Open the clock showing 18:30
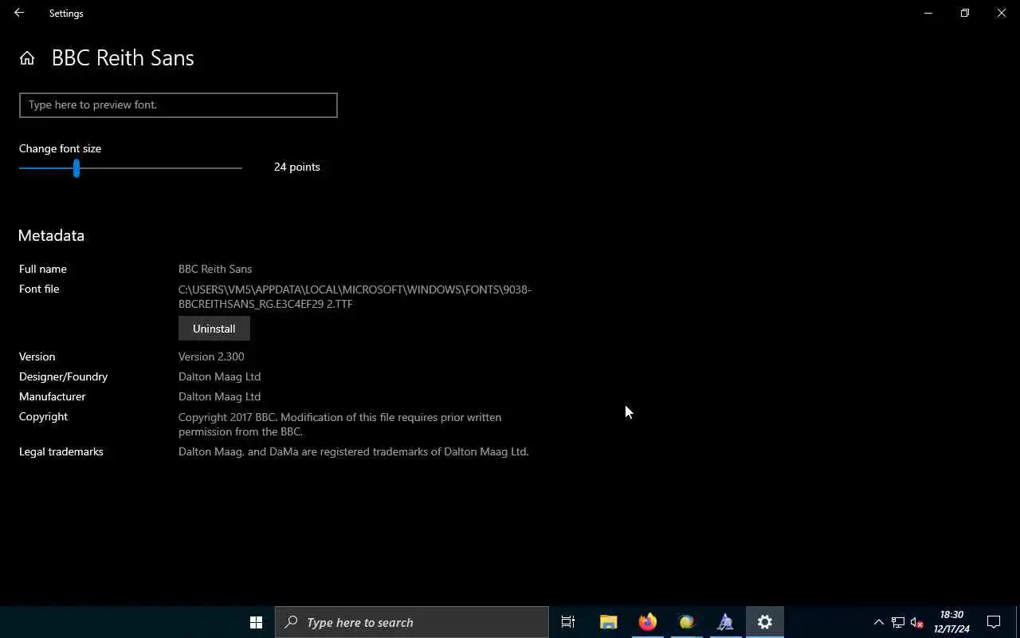Screen dimensions: 1020x638 click(x=952, y=622)
